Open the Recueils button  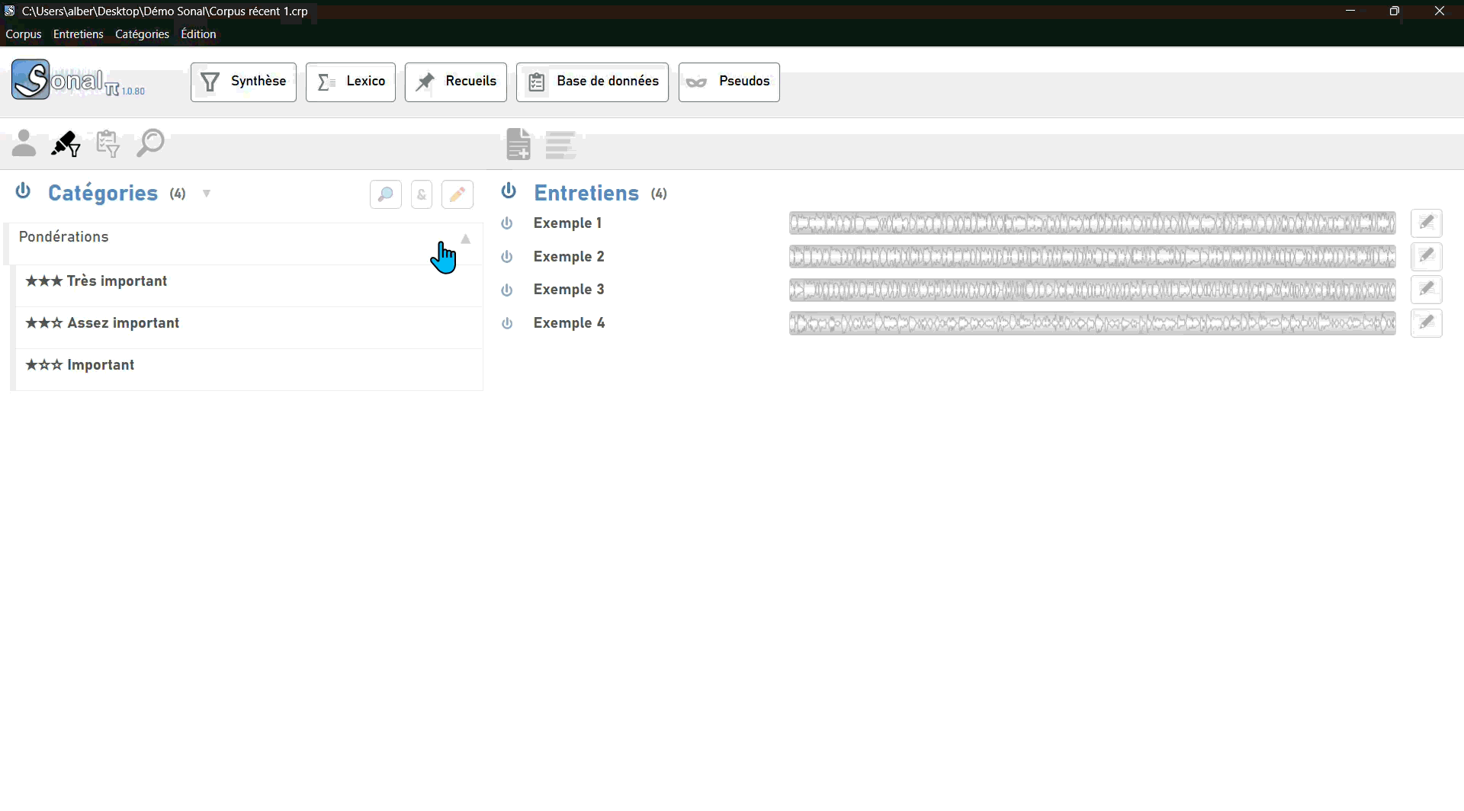pyautogui.click(x=456, y=82)
